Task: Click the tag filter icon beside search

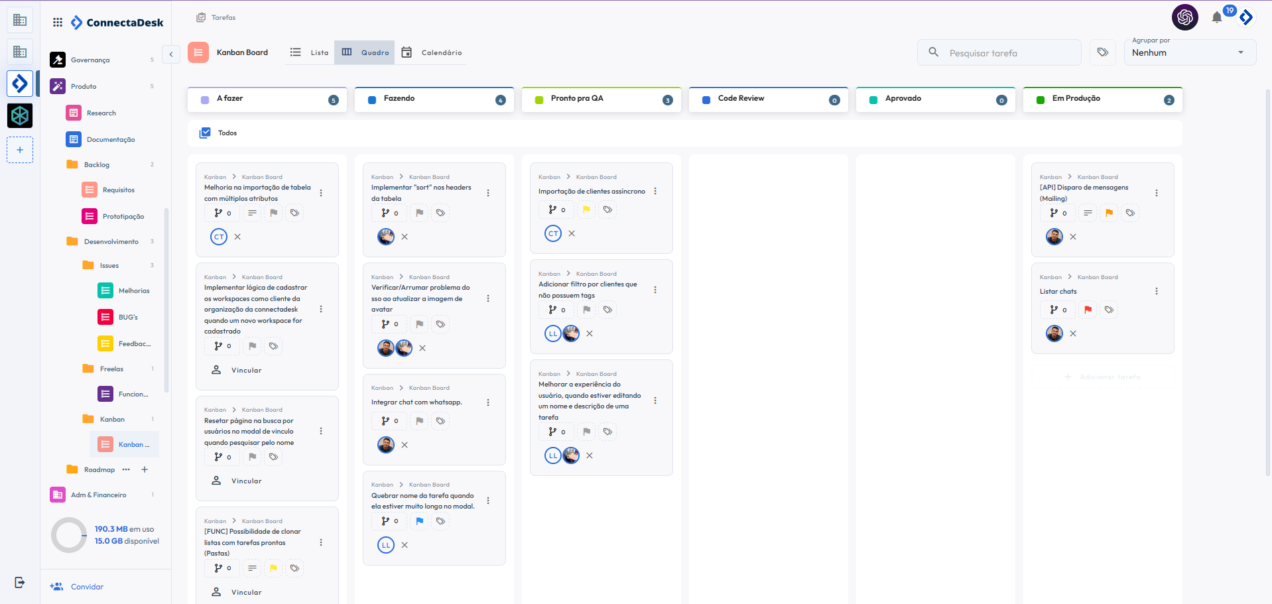Action: point(1102,52)
